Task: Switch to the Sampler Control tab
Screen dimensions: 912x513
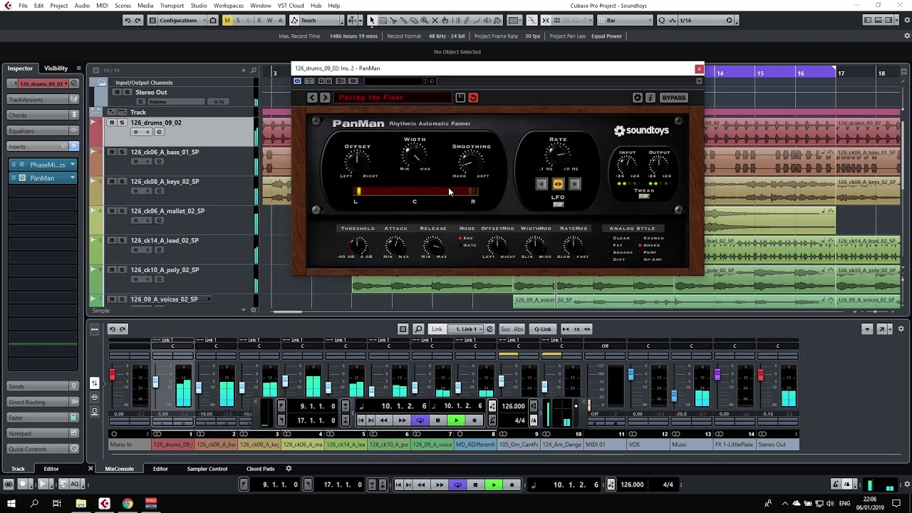Action: pos(207,469)
